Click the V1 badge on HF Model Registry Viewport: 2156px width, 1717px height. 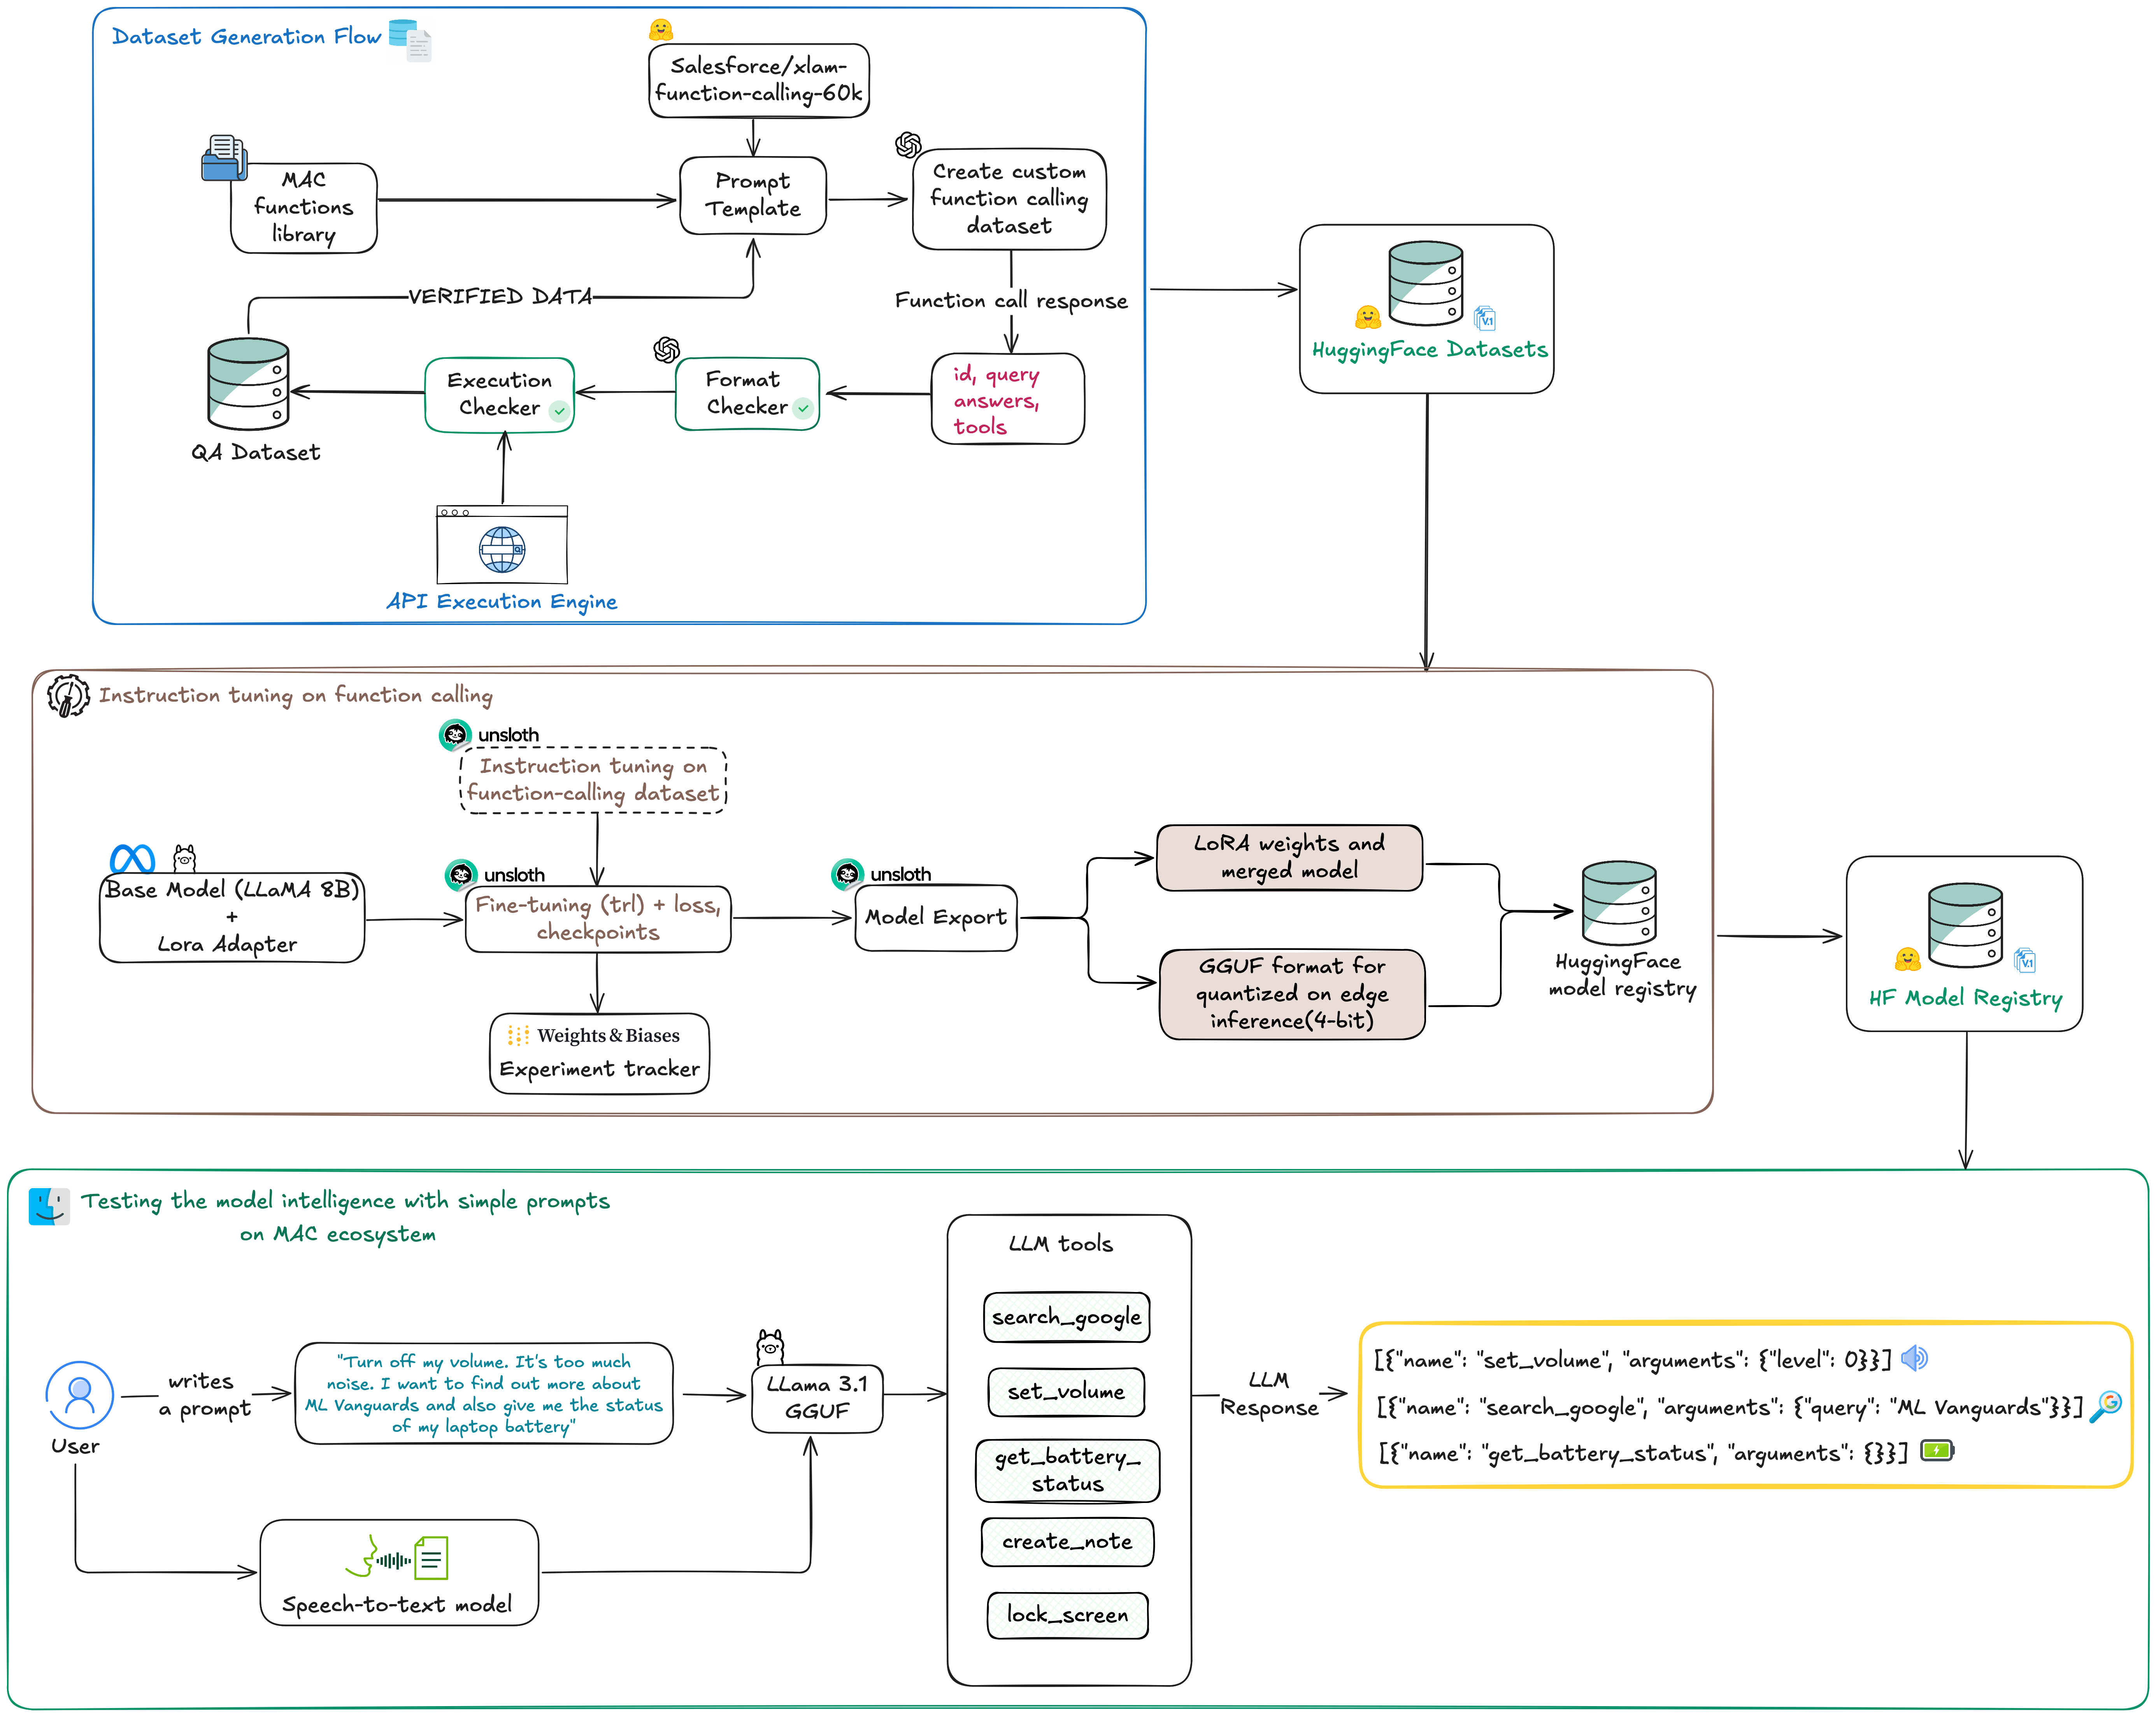coord(2024,960)
